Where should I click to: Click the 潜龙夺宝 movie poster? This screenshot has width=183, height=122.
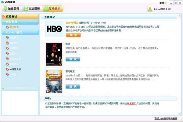click(54, 82)
